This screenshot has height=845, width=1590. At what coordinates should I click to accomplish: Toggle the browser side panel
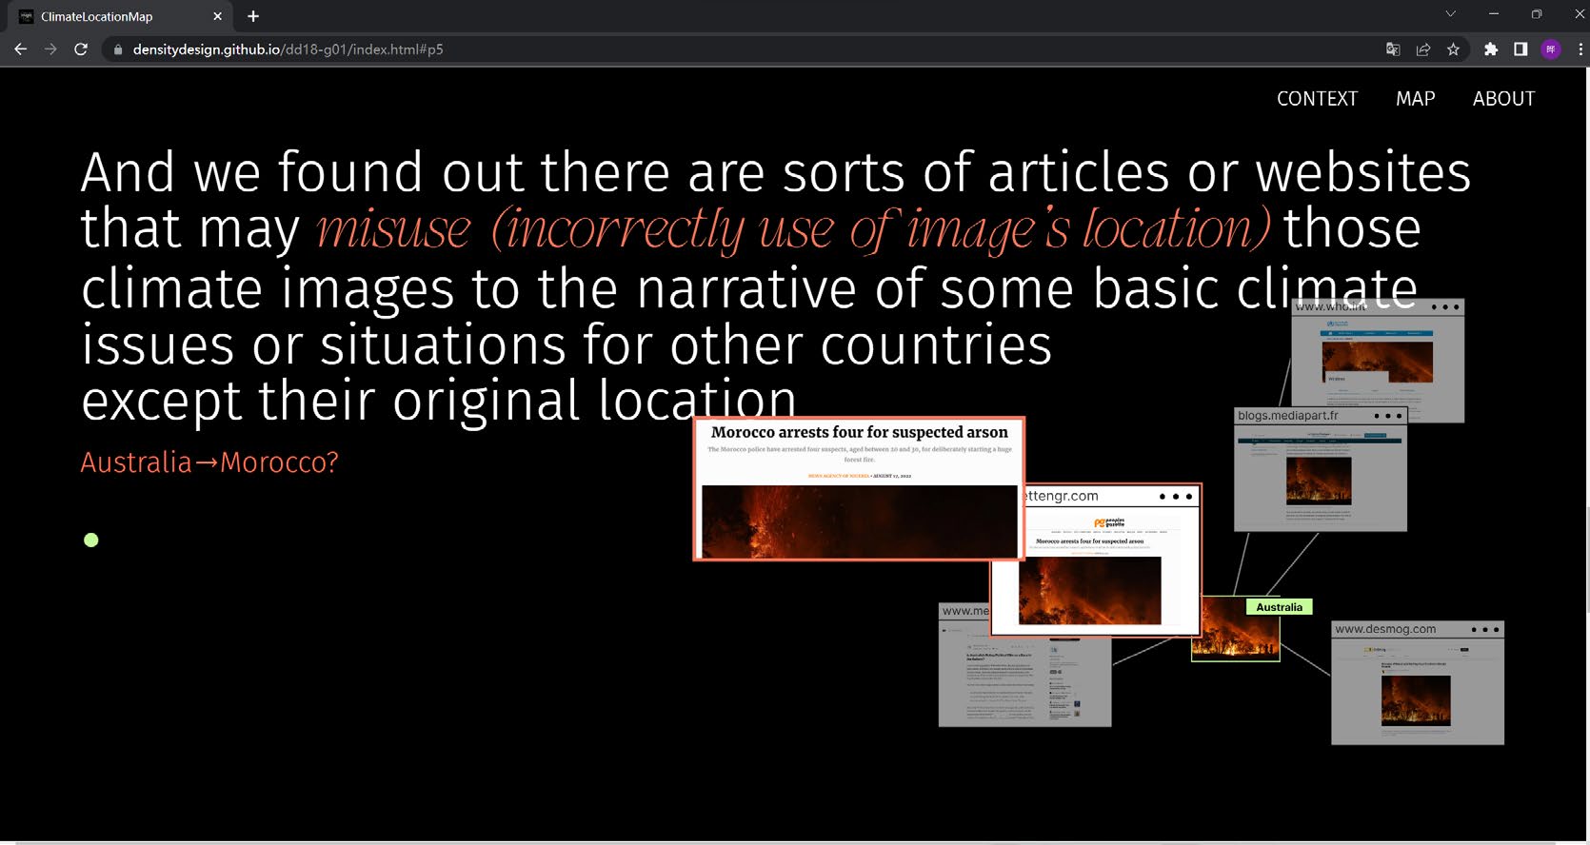(1520, 49)
